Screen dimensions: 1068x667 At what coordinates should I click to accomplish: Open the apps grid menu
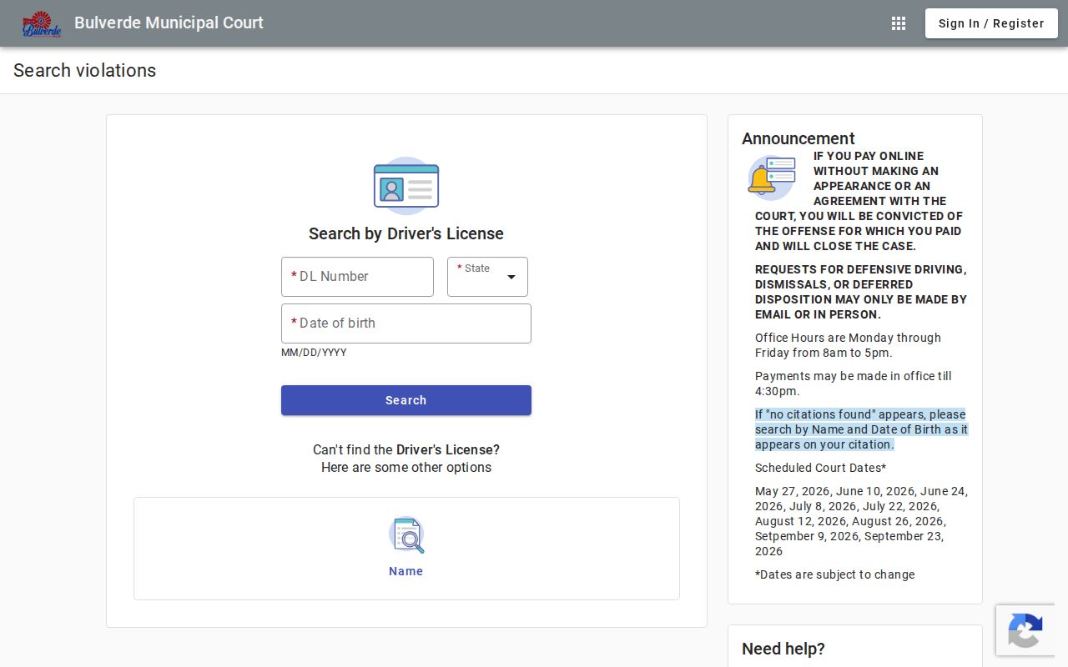tap(899, 23)
